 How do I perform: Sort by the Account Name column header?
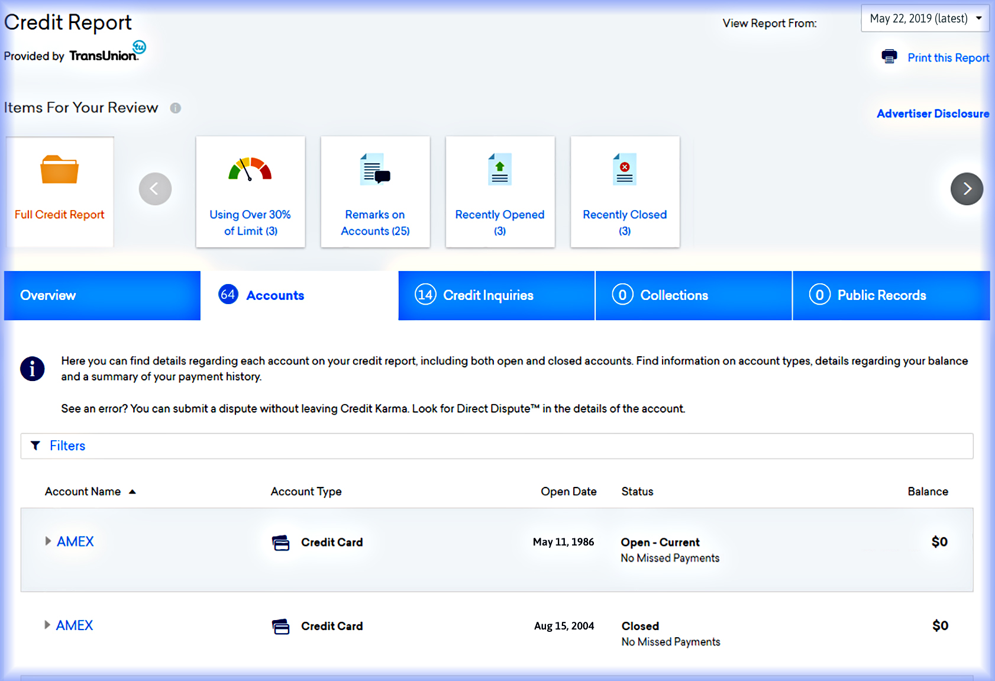(83, 492)
